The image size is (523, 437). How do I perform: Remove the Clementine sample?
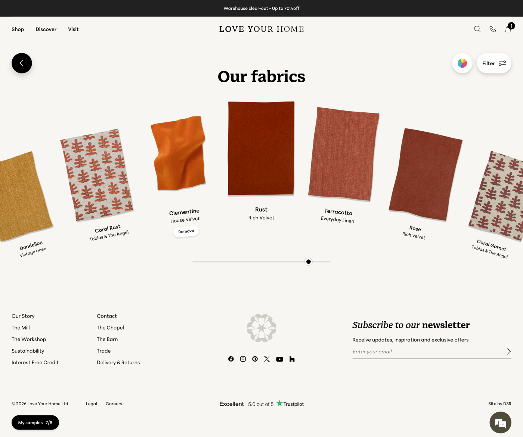pyautogui.click(x=186, y=231)
